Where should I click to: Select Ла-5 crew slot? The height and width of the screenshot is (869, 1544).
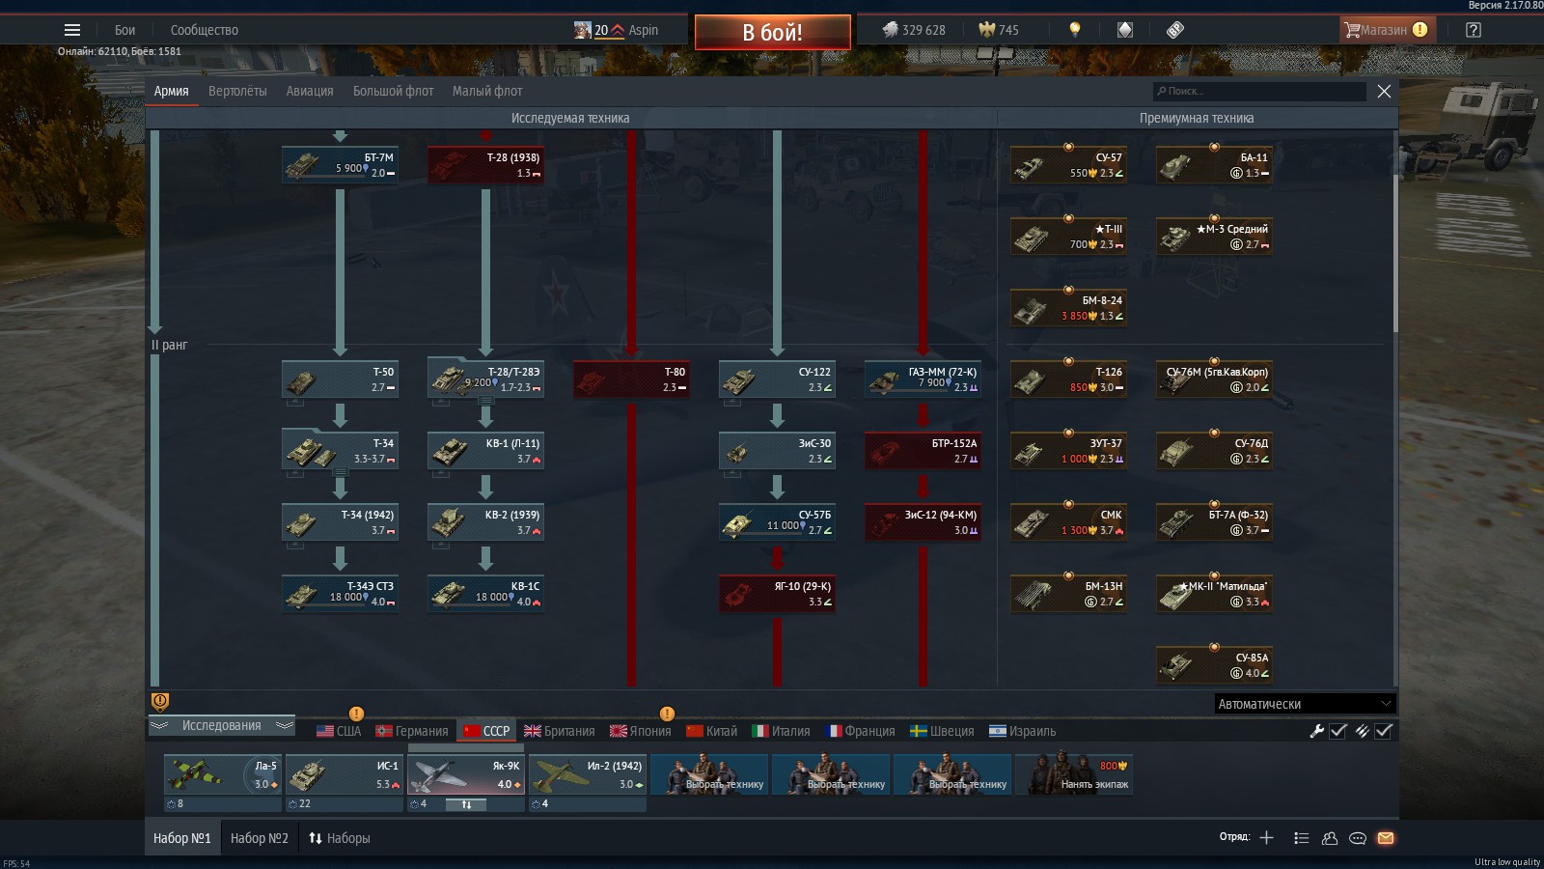click(x=222, y=774)
